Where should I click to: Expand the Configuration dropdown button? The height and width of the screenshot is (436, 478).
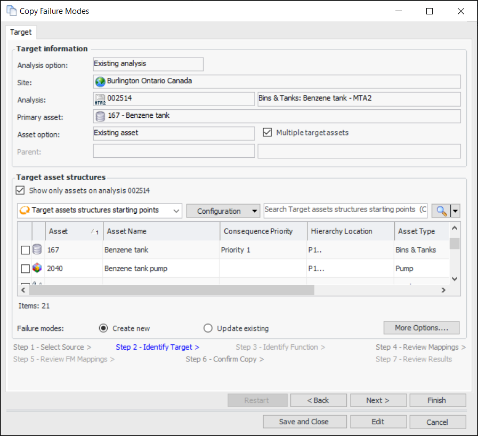[254, 211]
